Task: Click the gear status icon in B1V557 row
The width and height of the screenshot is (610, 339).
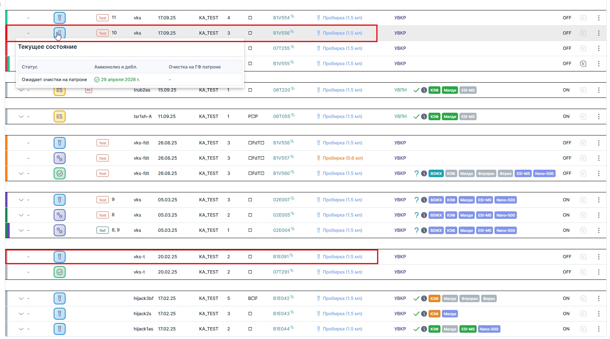Action: coord(60,158)
